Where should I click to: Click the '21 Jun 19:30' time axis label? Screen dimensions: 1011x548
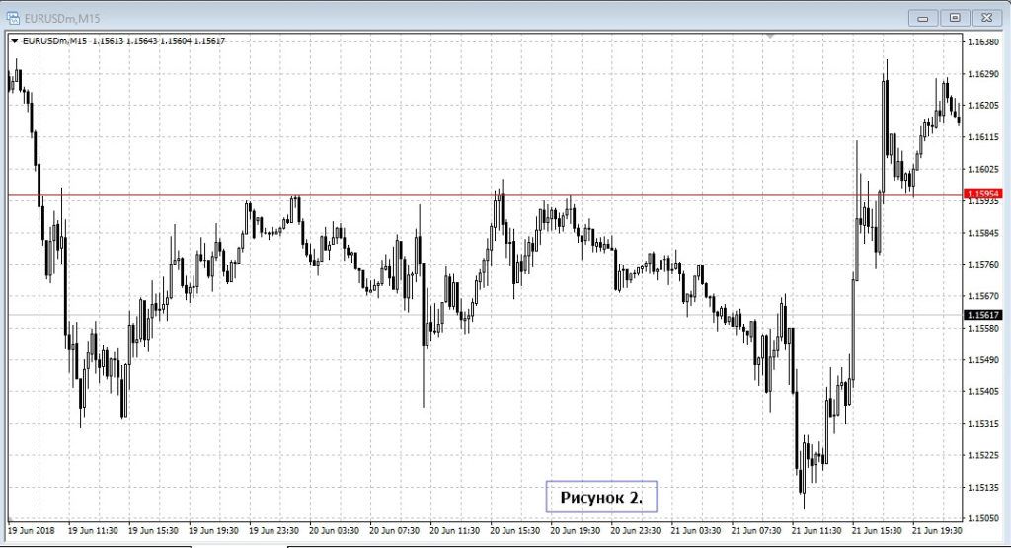[936, 530]
